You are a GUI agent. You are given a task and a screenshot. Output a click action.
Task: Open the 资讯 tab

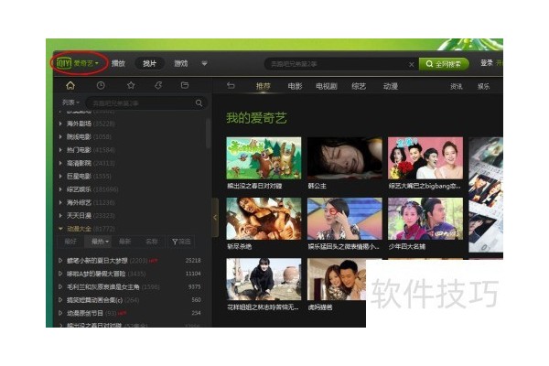[x=457, y=87]
